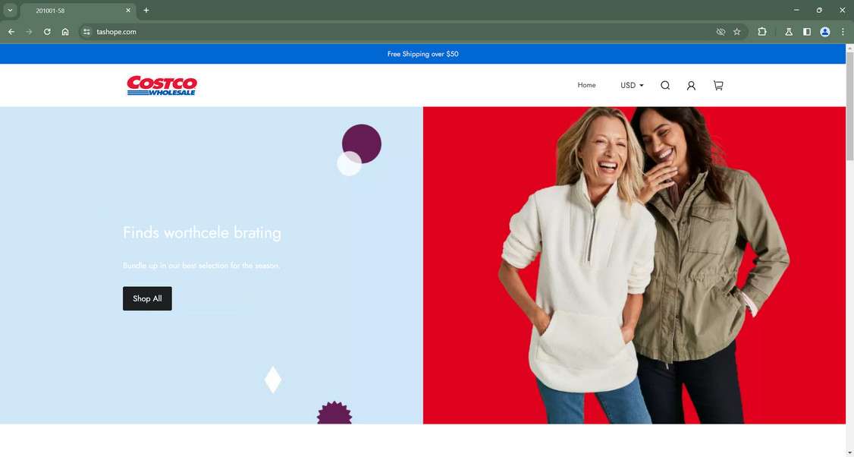Click the bookmark star in the address bar

click(x=736, y=32)
